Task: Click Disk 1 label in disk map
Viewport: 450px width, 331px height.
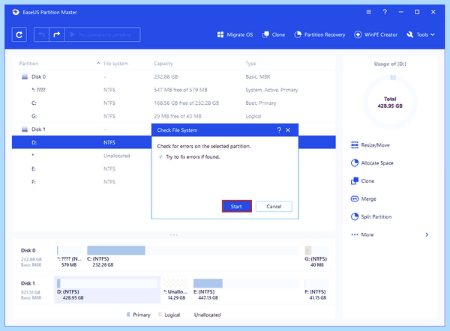Action: click(x=28, y=283)
